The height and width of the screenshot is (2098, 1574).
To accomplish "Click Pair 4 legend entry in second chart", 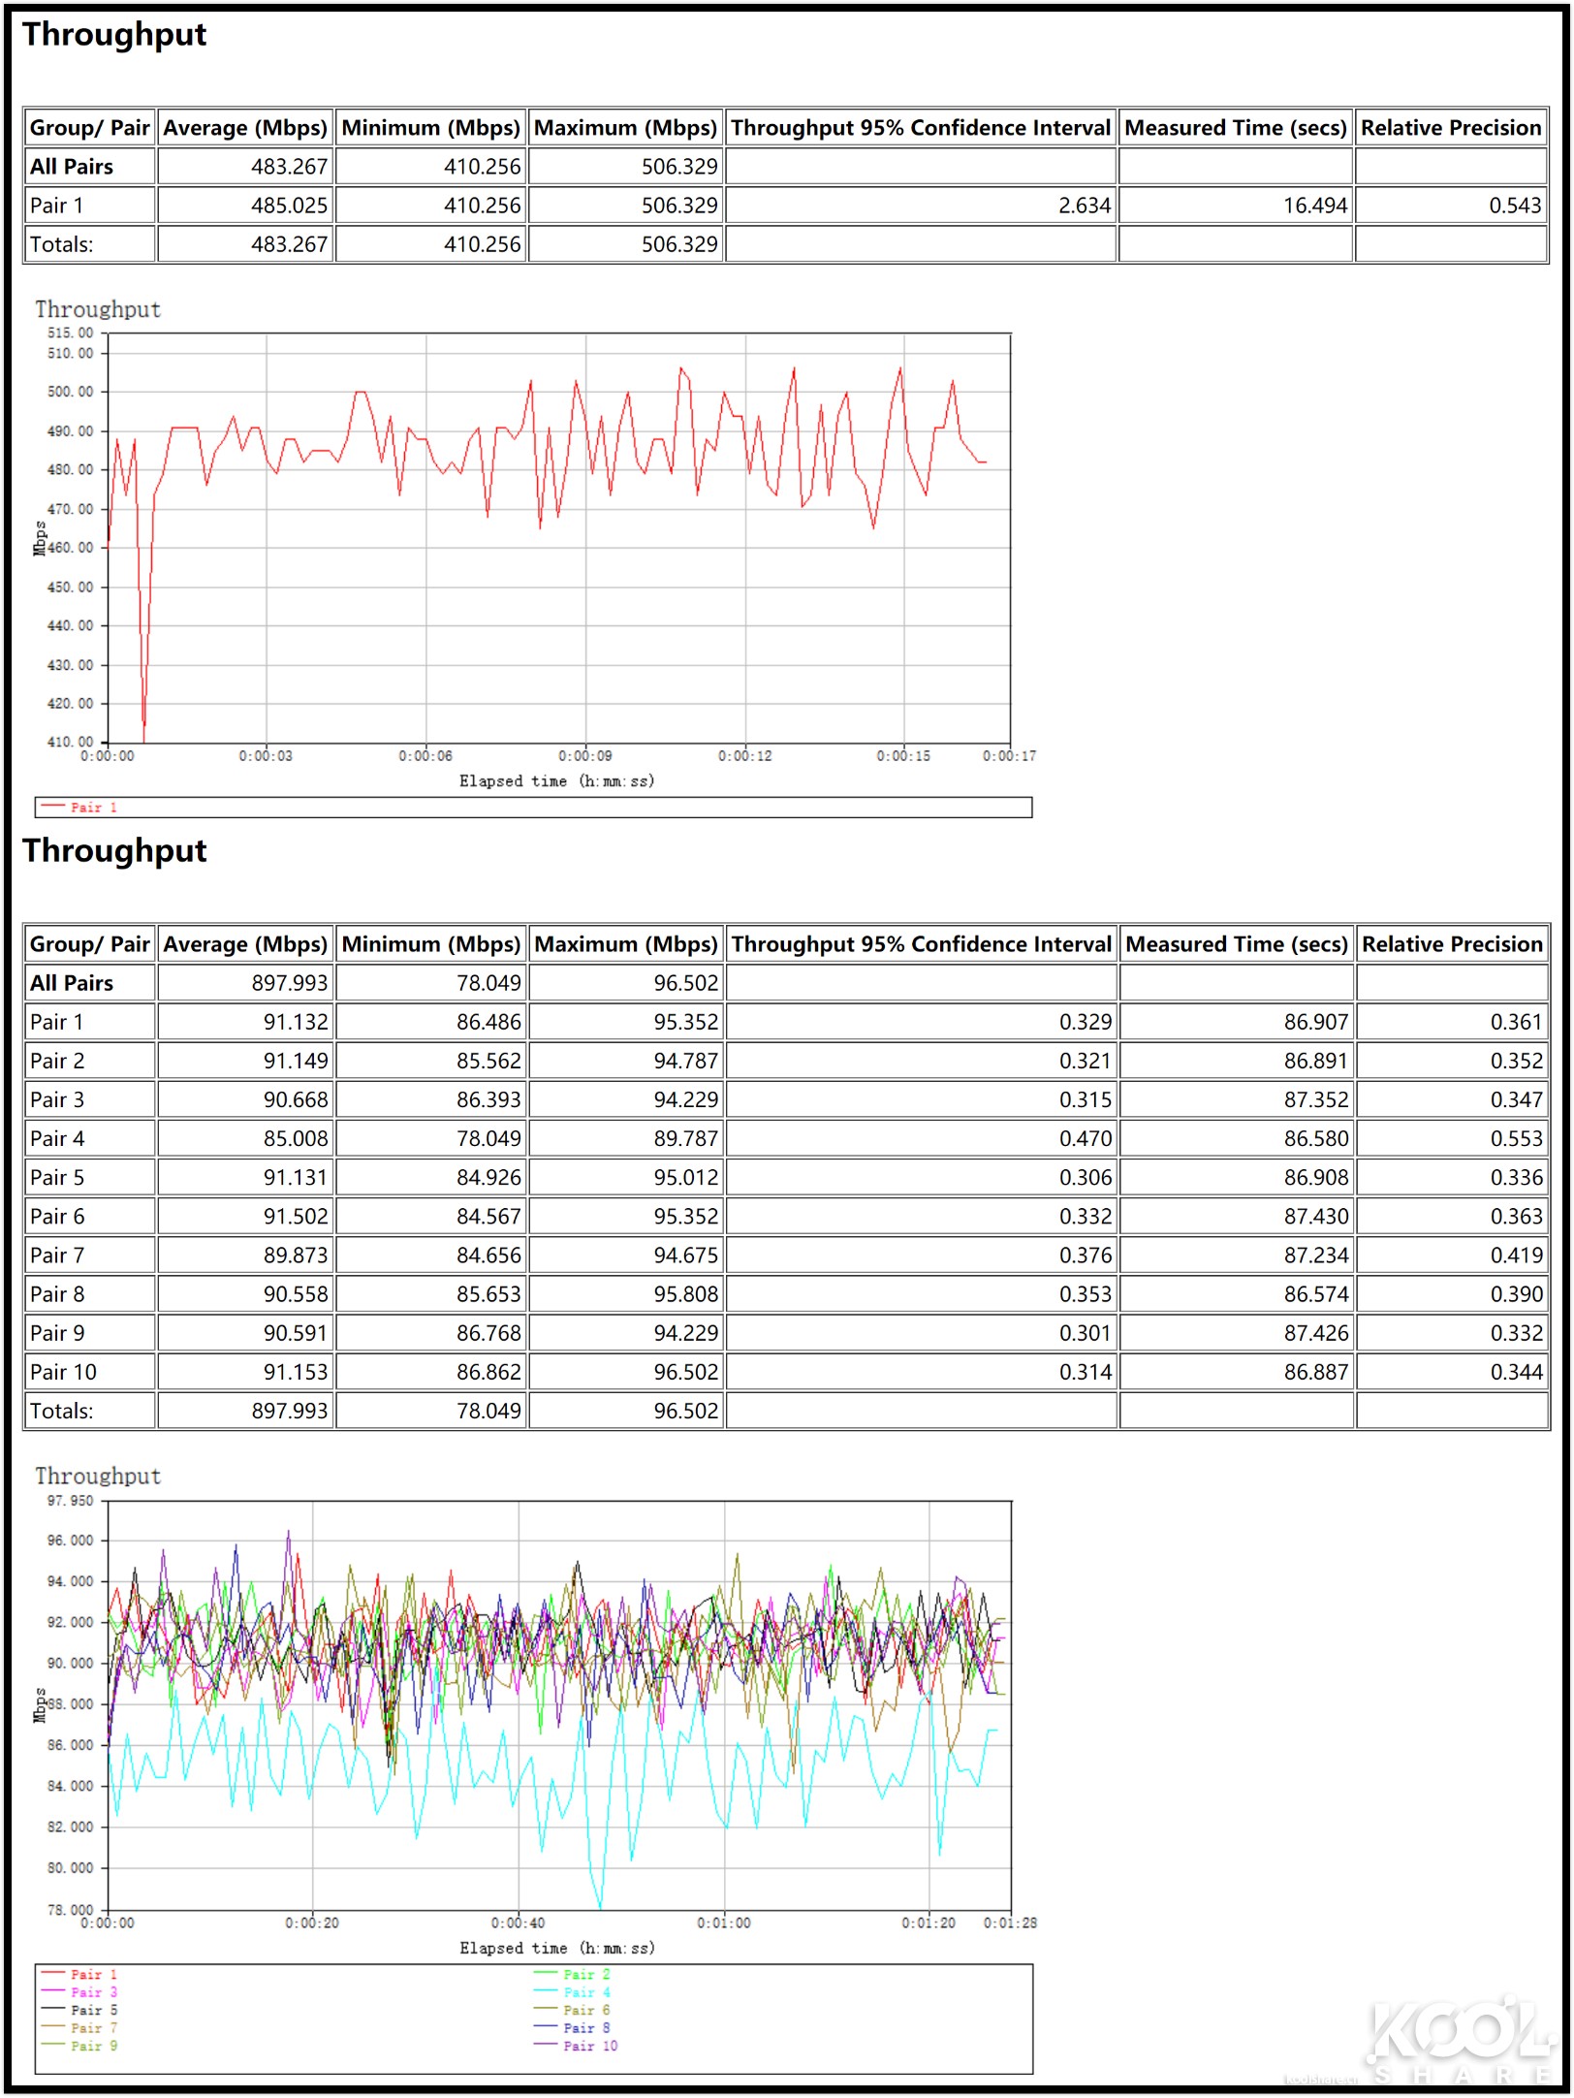I will 573,1992.
